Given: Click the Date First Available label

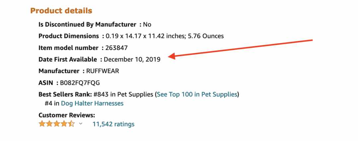Looking at the screenshot, I should click(68, 59).
